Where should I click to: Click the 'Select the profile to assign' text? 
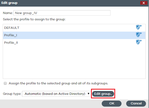click(34, 20)
